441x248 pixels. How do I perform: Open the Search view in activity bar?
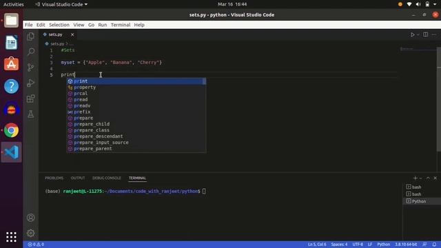tap(30, 52)
